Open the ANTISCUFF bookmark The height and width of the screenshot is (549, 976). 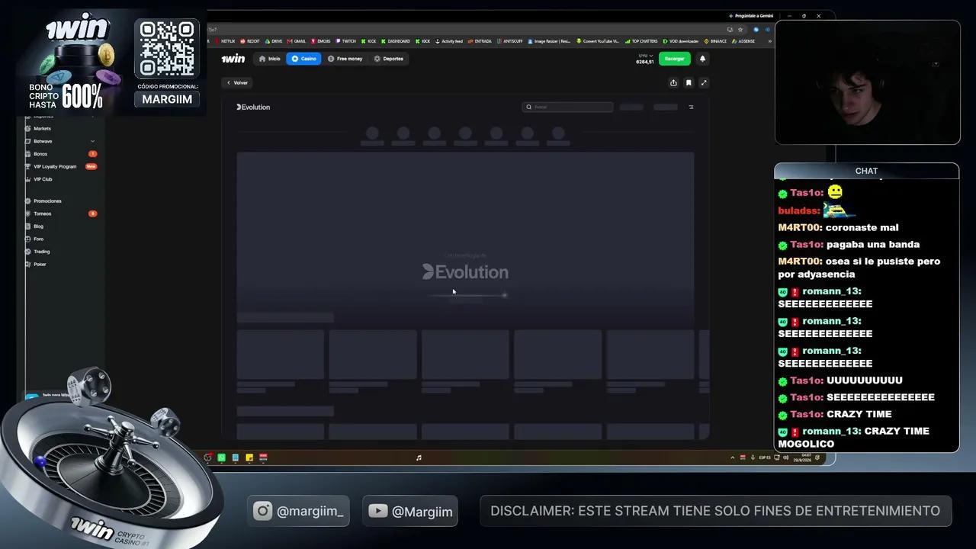510,41
